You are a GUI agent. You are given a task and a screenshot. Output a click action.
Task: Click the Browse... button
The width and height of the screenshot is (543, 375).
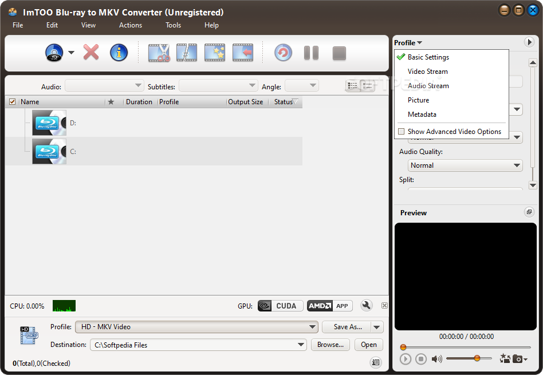click(330, 345)
